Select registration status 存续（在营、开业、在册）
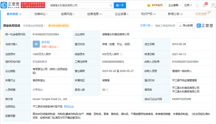This screenshot has width=216, height=124. point(116,44)
